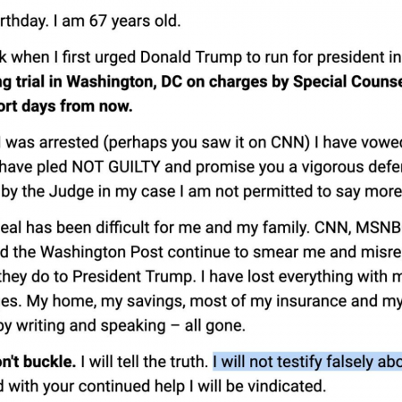Click the bold 'buckle.' word
This screenshot has width=402, height=402.
pos(49,362)
